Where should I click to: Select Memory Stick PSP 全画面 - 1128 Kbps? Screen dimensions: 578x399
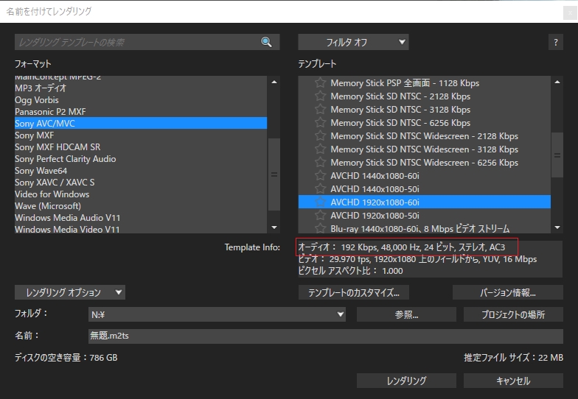tap(425, 82)
